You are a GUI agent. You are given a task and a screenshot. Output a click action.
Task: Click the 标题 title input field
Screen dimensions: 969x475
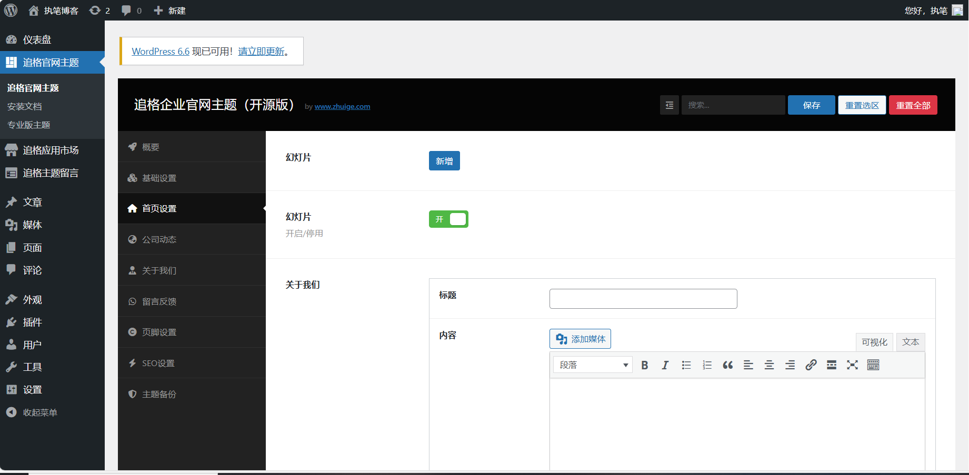(643, 299)
